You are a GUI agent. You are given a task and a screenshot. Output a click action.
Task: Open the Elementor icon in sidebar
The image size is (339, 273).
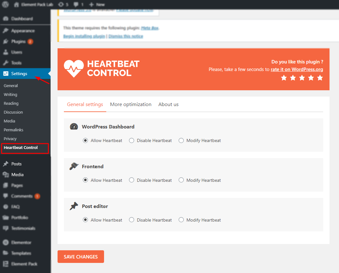[6, 242]
